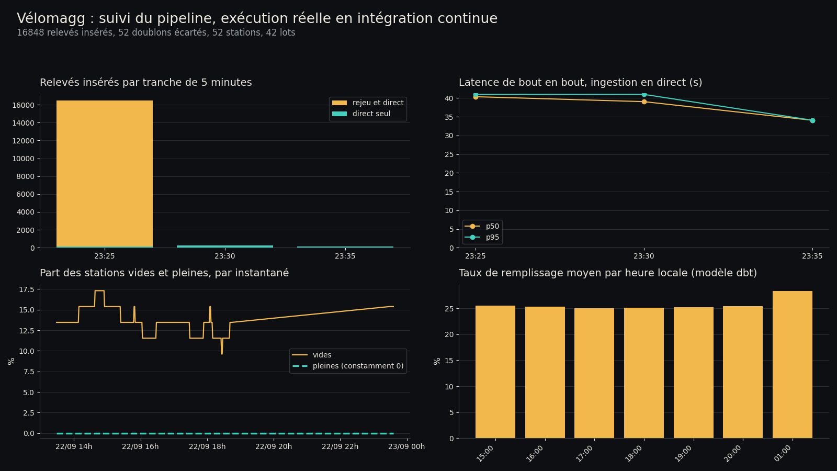Click the fill-rate bar for 18:00
The height and width of the screenshot is (471, 837).
tap(644, 373)
